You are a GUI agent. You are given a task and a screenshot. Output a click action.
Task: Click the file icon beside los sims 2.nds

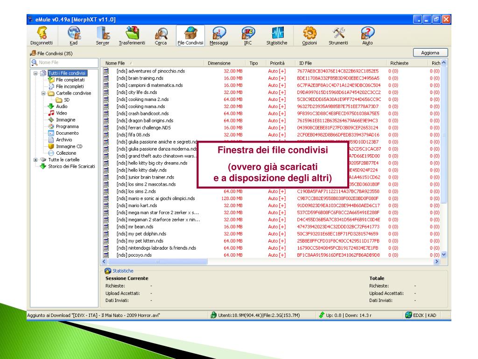(x=106, y=191)
